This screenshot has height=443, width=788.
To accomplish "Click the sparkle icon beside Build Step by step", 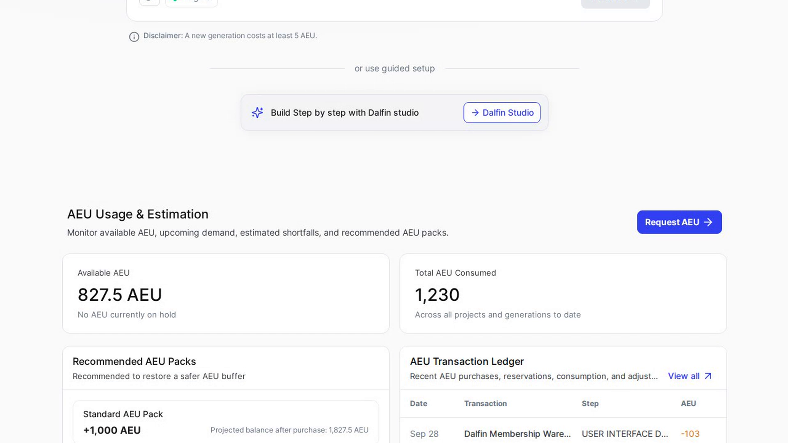I will 257,112.
